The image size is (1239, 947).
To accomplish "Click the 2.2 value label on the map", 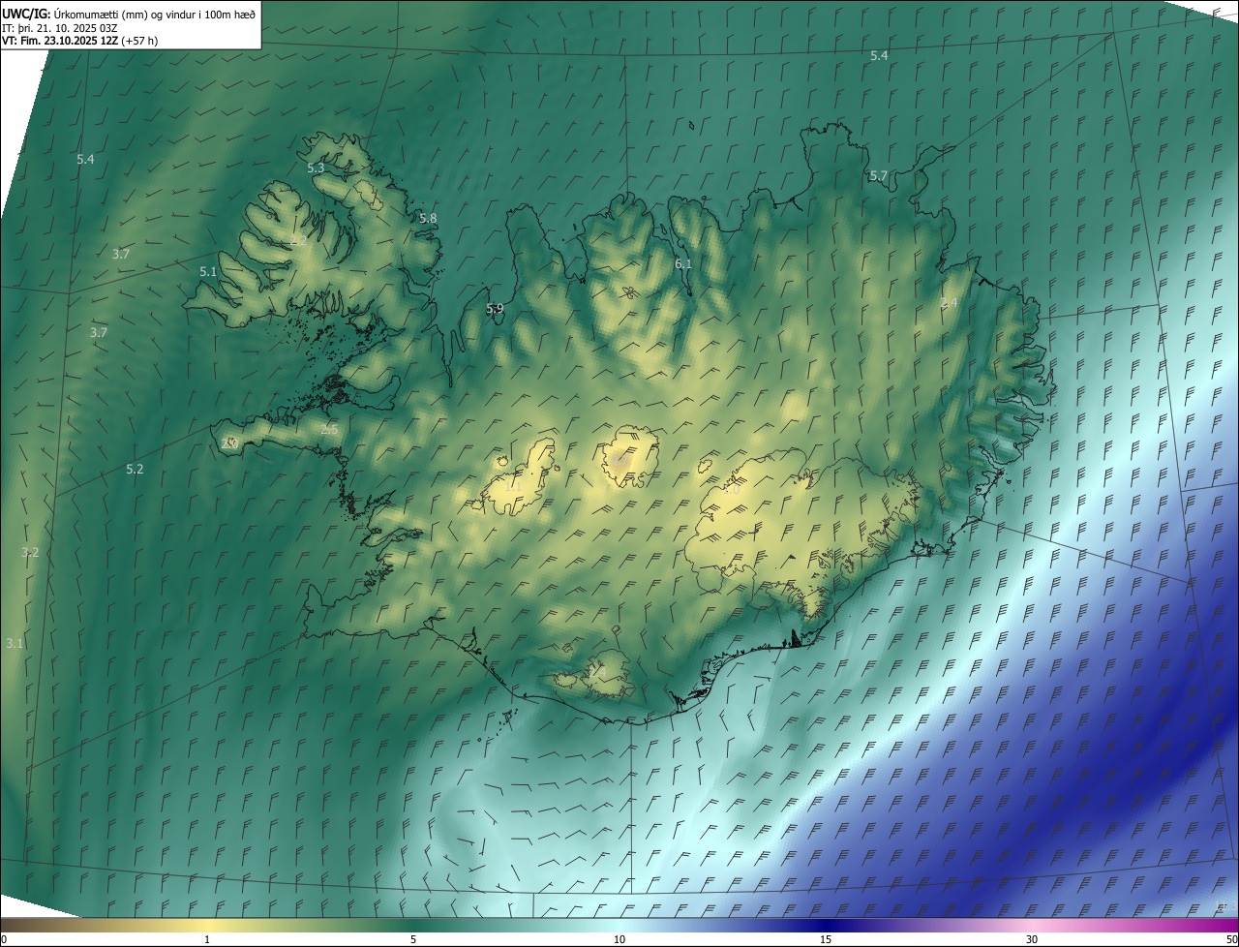I will (x=298, y=241).
